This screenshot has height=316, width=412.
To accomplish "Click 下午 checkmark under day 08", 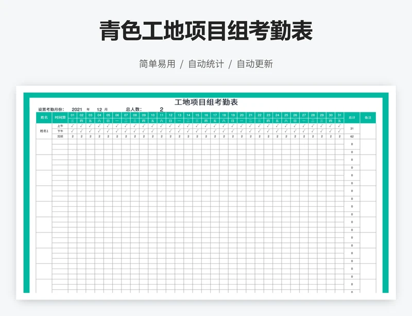I will pos(135,131).
